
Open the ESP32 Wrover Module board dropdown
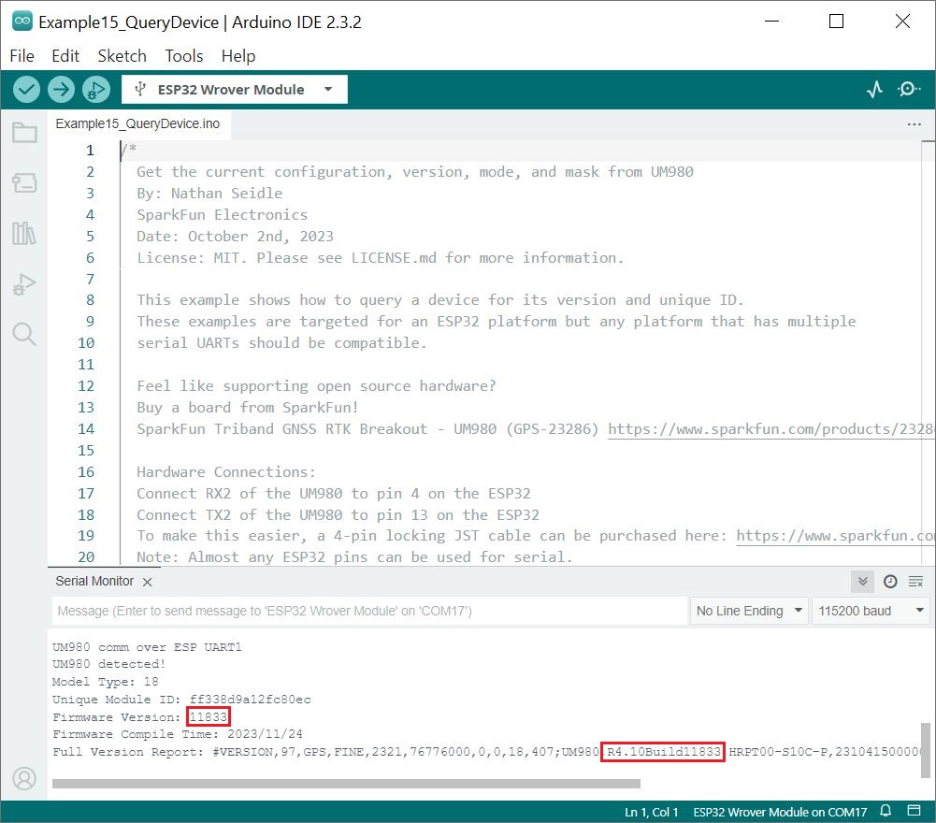click(234, 90)
